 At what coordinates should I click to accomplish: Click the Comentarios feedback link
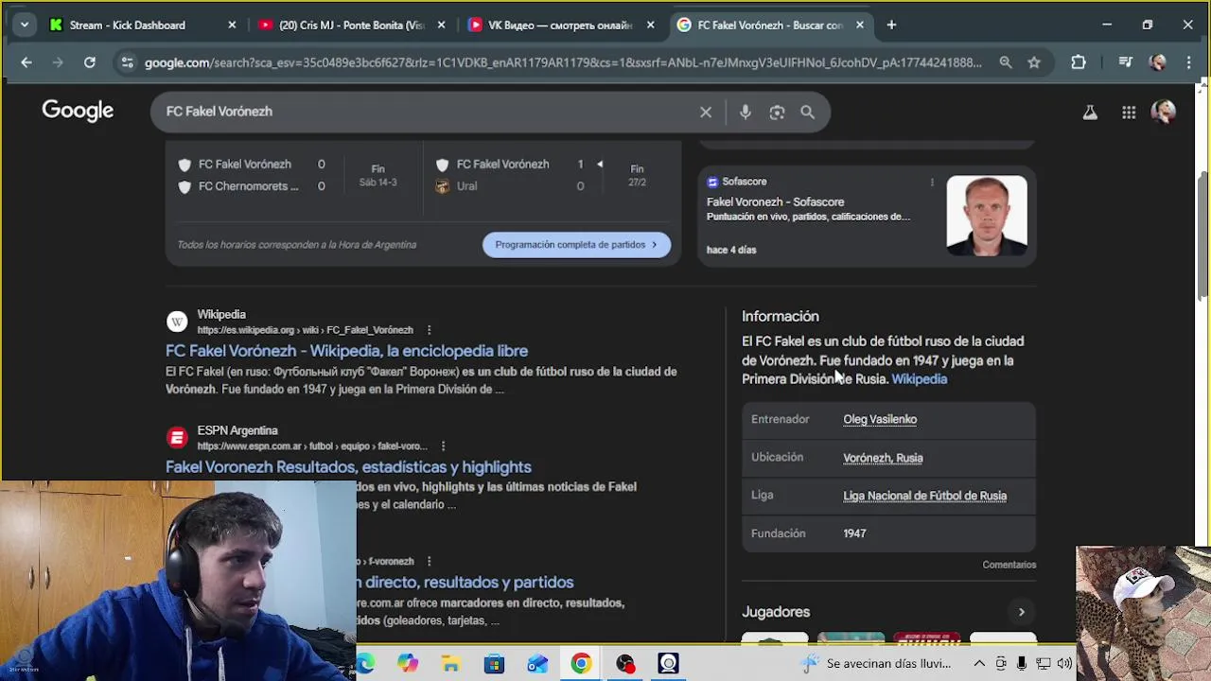[x=1009, y=565]
